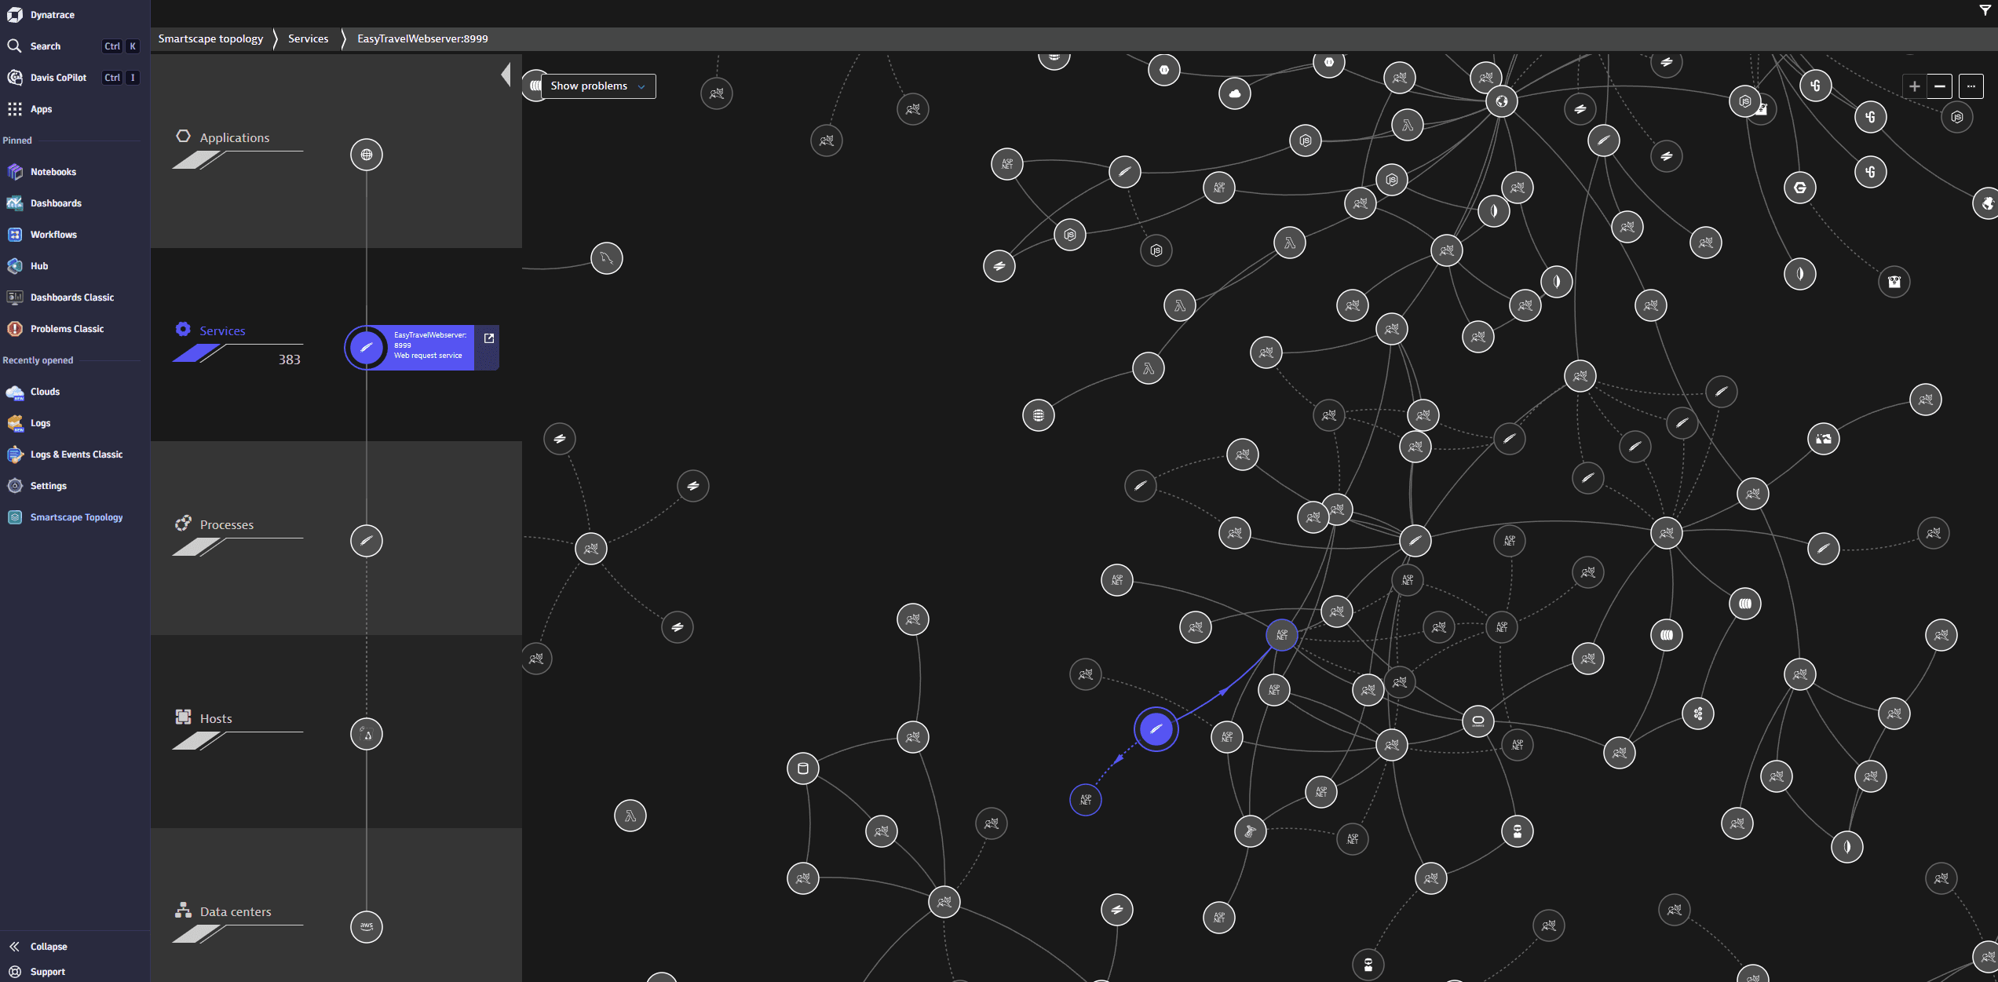
Task: Select the Data centers layer
Action: coord(236,911)
